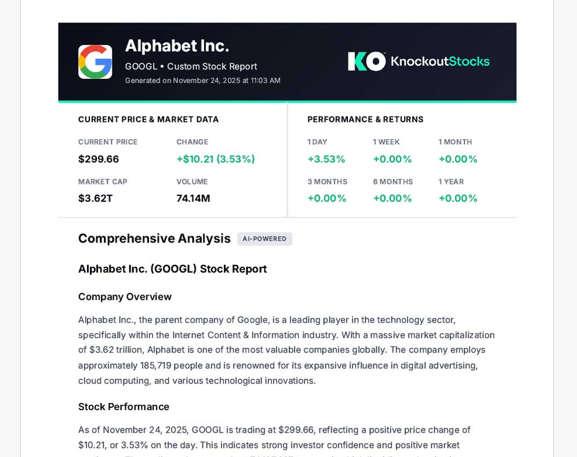Click the 1 Month return percentage

tap(458, 159)
